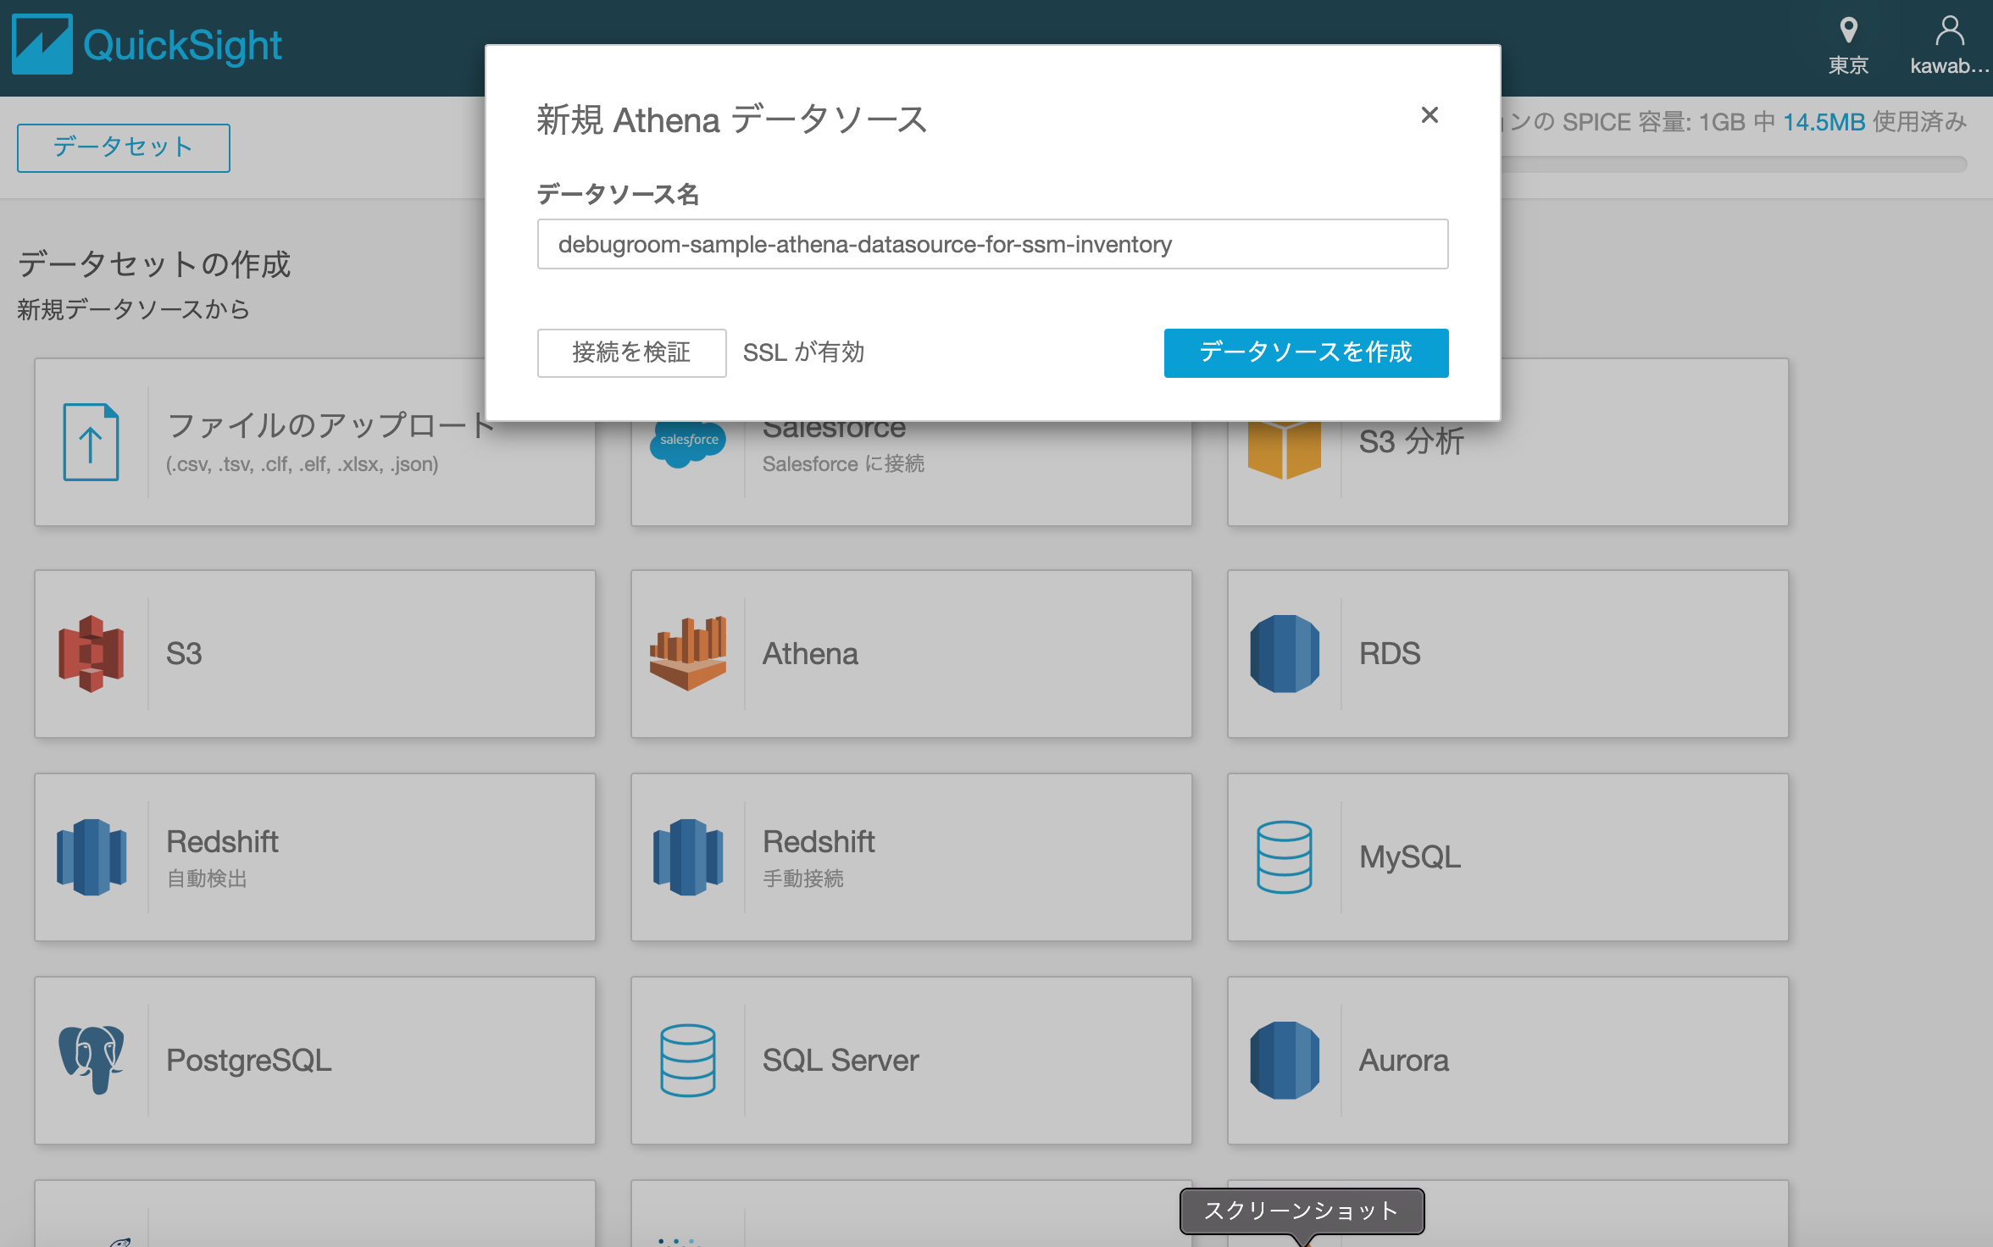Click the Athena orange icon

coord(688,654)
